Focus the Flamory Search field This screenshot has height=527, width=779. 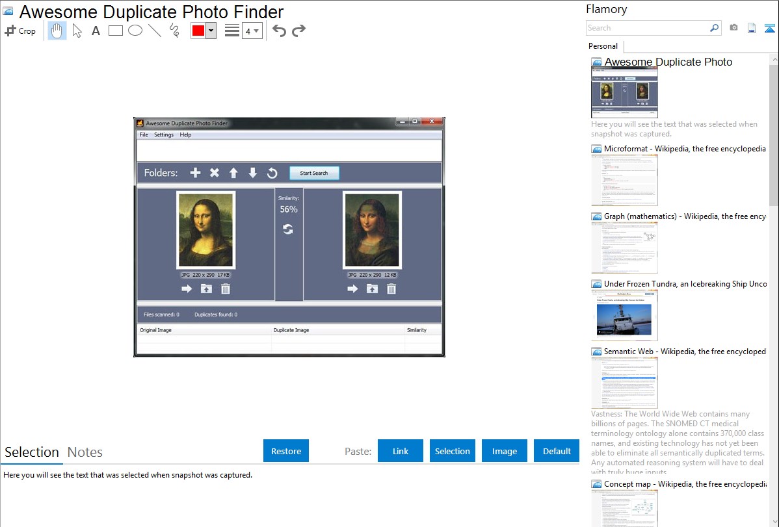coord(648,28)
